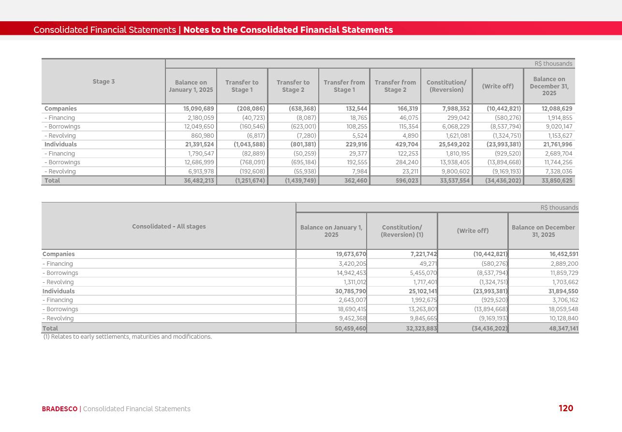Click the footnote about early settlements
Viewport: 622px width, 432px height.
pyautogui.click(x=128, y=337)
